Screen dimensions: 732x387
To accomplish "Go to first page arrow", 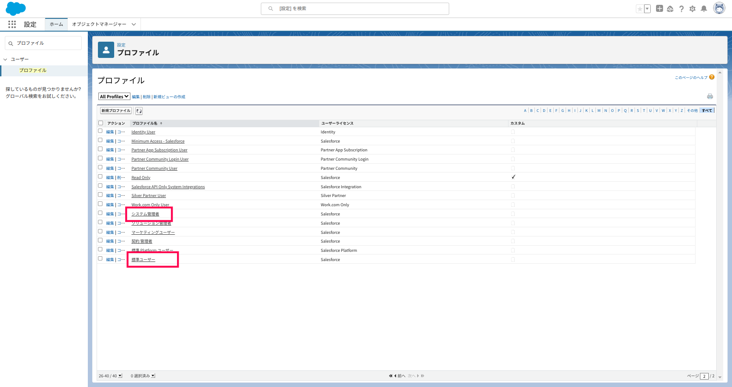I will click(x=390, y=376).
